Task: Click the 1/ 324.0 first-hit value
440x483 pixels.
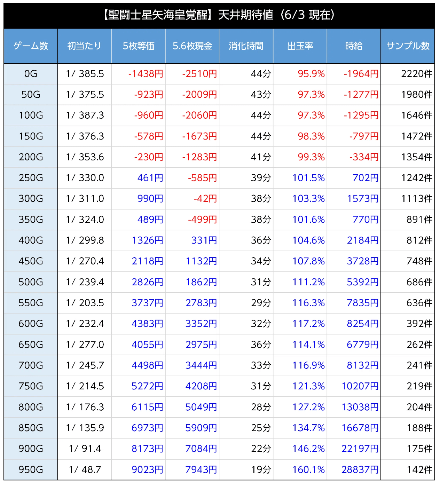Action: pos(85,220)
